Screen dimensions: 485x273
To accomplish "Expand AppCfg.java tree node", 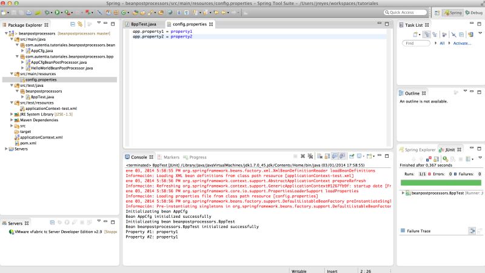I will [22, 50].
